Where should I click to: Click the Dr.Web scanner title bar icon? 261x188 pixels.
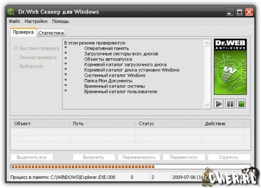11,12
